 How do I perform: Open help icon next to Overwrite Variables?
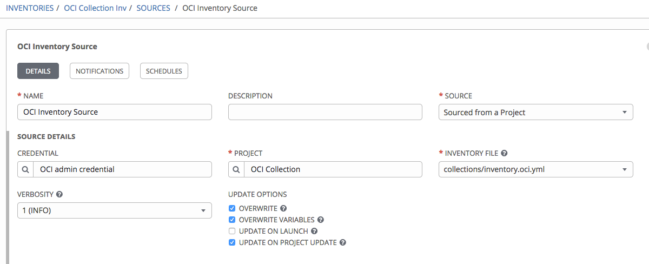coord(321,220)
